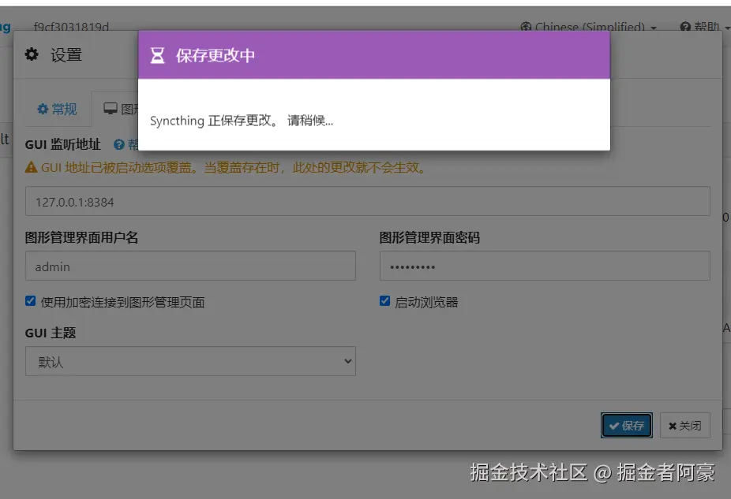The image size is (731, 499).
Task: Click the globe icon beside Chinese (Simplified)
Action: click(x=526, y=27)
